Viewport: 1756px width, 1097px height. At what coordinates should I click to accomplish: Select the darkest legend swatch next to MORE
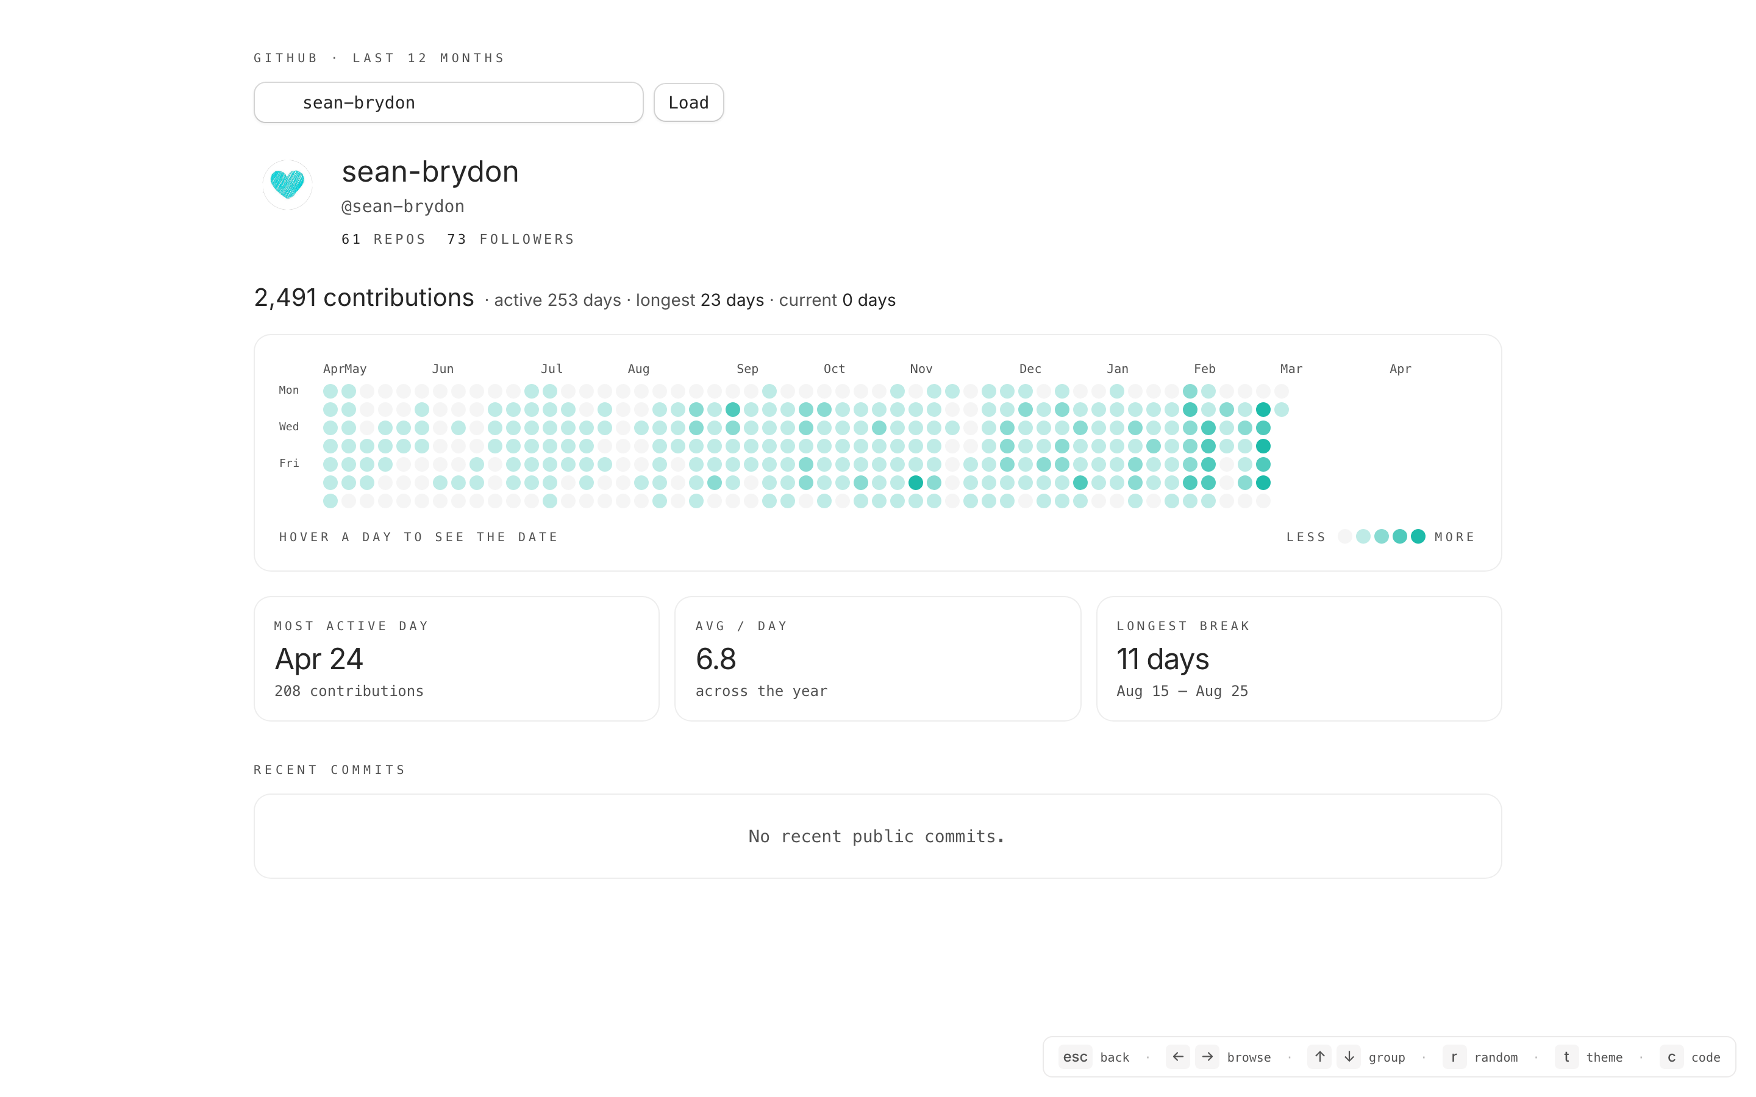(1418, 536)
